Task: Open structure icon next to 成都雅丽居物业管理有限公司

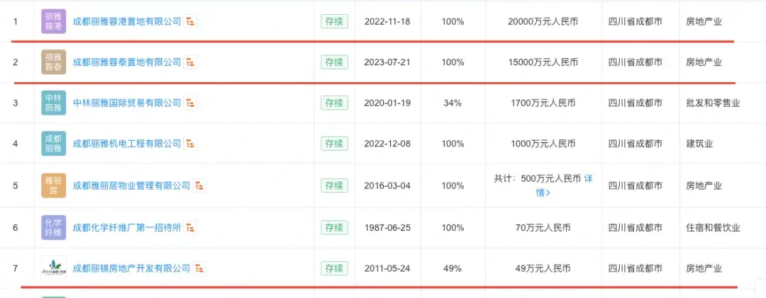Action: [199, 186]
